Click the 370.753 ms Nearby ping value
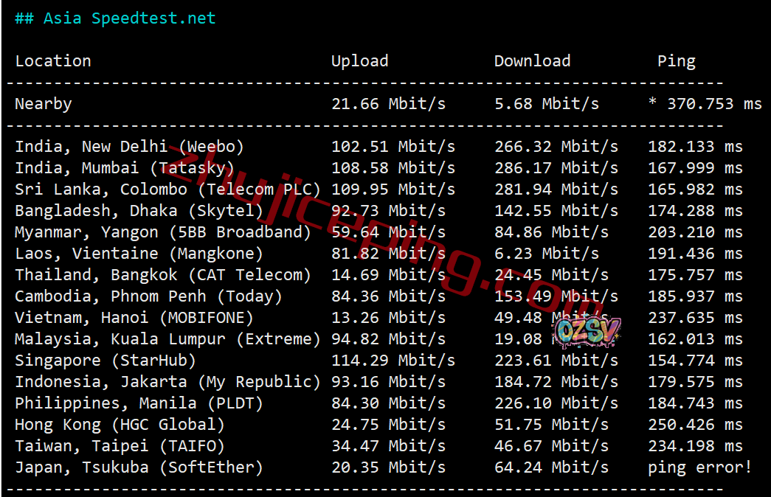 pos(704,104)
